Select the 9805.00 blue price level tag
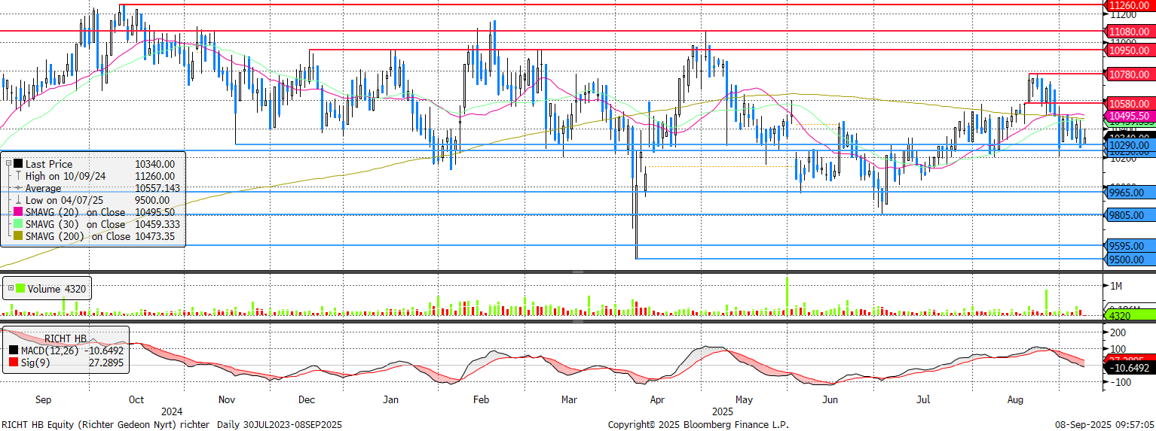Image resolution: width=1156 pixels, height=431 pixels. click(1130, 215)
